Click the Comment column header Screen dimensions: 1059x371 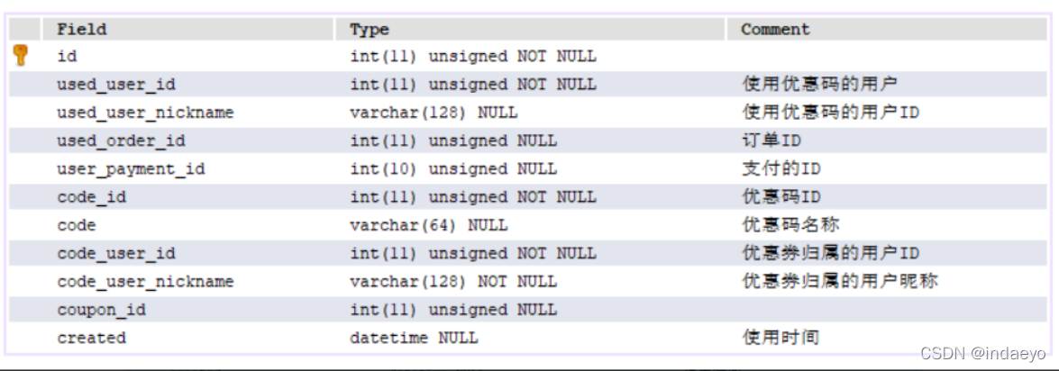click(x=775, y=29)
